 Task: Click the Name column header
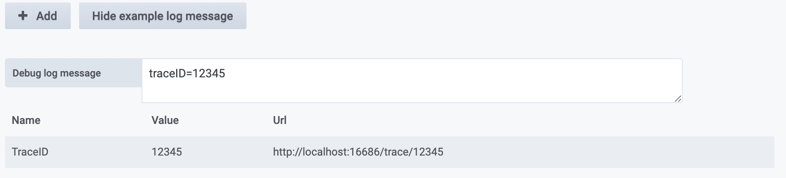26,121
